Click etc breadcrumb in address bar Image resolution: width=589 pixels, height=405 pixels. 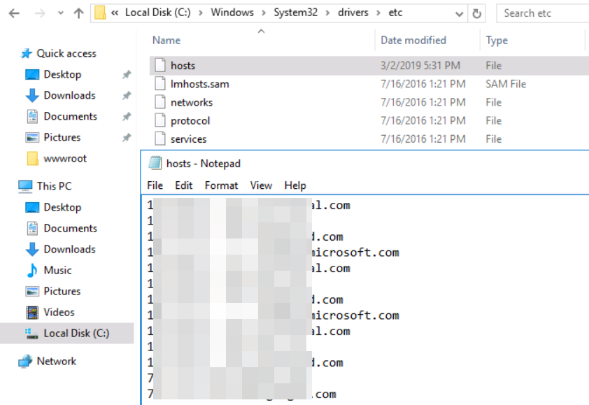point(395,13)
